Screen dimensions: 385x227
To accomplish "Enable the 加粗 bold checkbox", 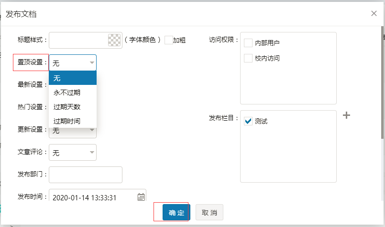I will [168, 41].
